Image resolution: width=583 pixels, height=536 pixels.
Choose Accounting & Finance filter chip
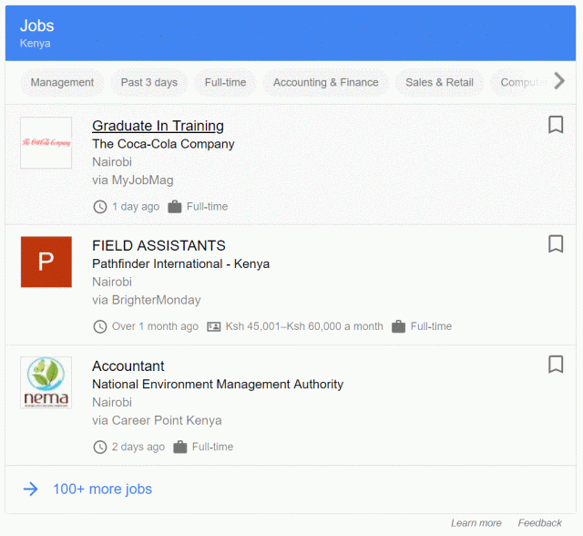click(x=326, y=82)
